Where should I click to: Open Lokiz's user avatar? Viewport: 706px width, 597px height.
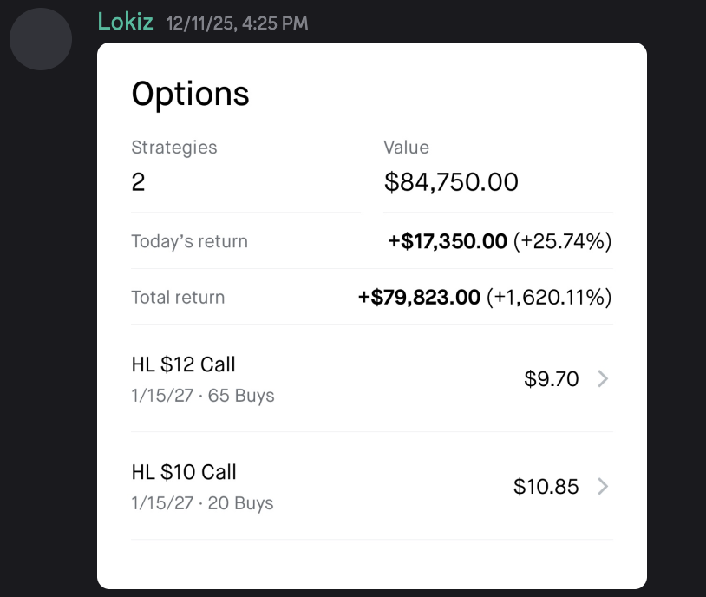coord(41,39)
